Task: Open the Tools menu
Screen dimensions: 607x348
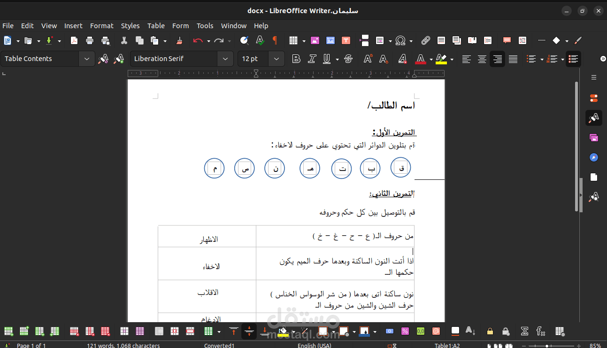Action: [x=205, y=26]
